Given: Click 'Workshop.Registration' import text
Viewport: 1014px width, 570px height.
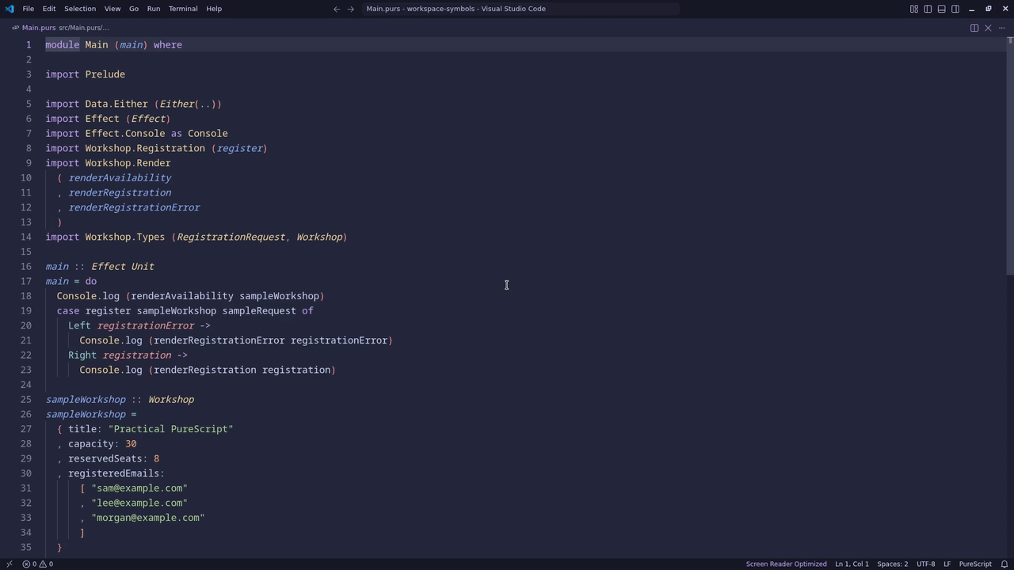Looking at the screenshot, I should pos(145,148).
